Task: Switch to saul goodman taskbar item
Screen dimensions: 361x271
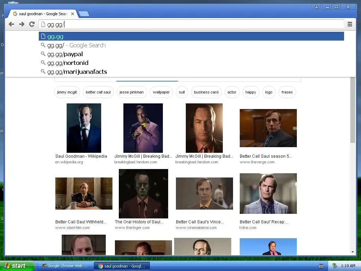Action: tap(122, 266)
